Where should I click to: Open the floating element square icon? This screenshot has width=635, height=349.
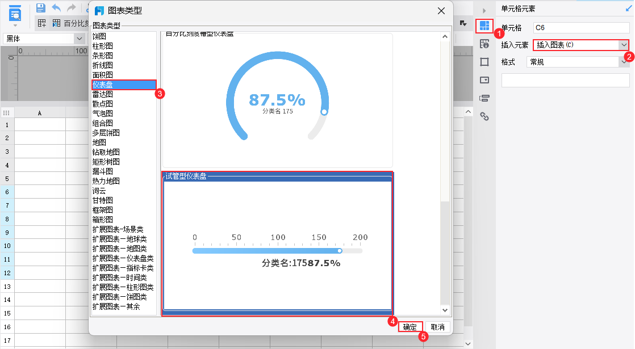484,62
